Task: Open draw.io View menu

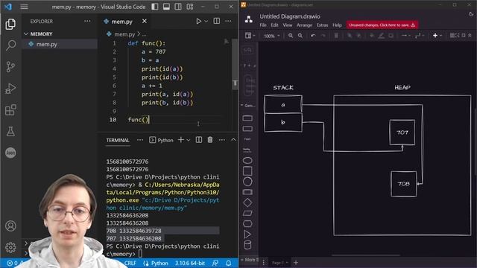Action: pos(288,25)
